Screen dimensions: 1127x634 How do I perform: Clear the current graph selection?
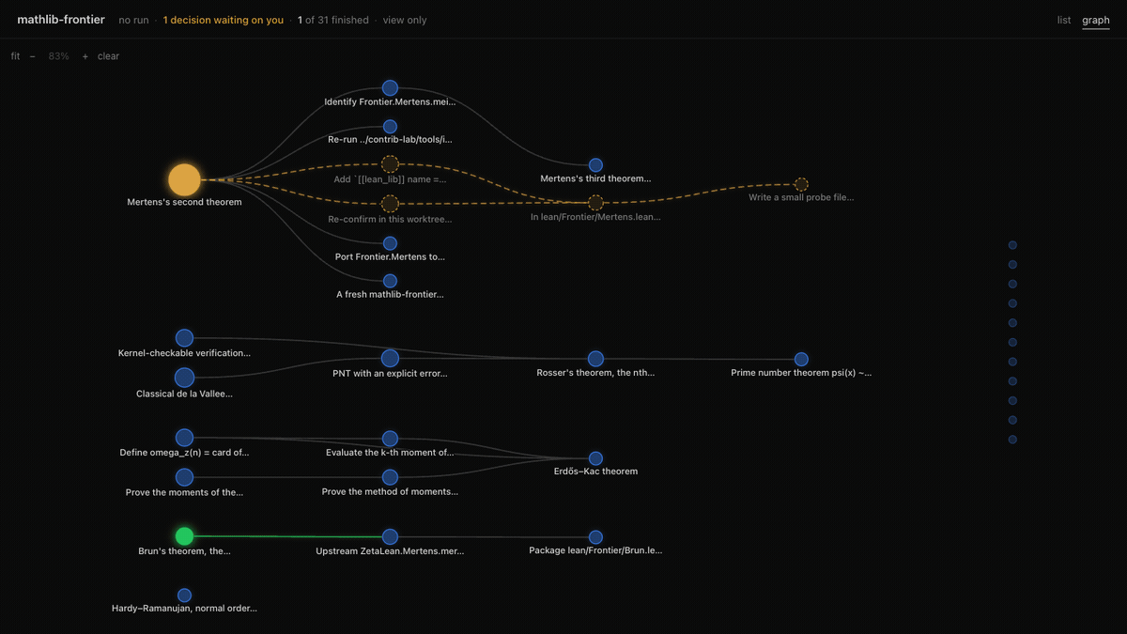tap(108, 56)
